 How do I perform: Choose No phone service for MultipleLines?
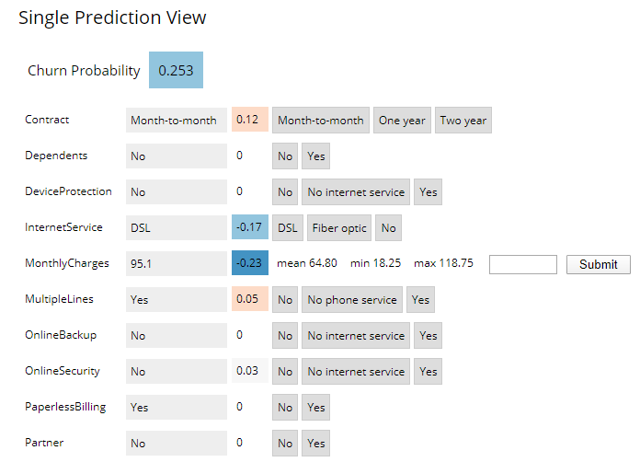pyautogui.click(x=352, y=299)
